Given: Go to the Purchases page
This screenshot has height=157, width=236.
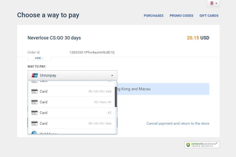Looking at the screenshot, I should [x=153, y=16].
